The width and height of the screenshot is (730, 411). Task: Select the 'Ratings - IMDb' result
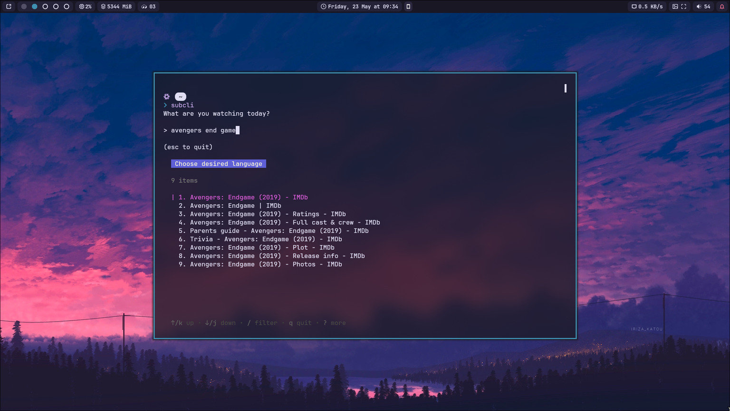tap(262, 214)
